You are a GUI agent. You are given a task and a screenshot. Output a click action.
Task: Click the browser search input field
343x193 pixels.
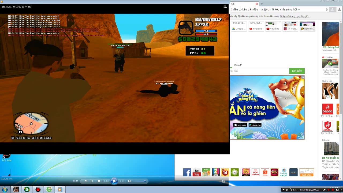pyautogui.click(x=259, y=71)
